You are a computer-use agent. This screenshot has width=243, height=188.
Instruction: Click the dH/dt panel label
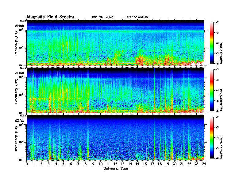(20, 26)
